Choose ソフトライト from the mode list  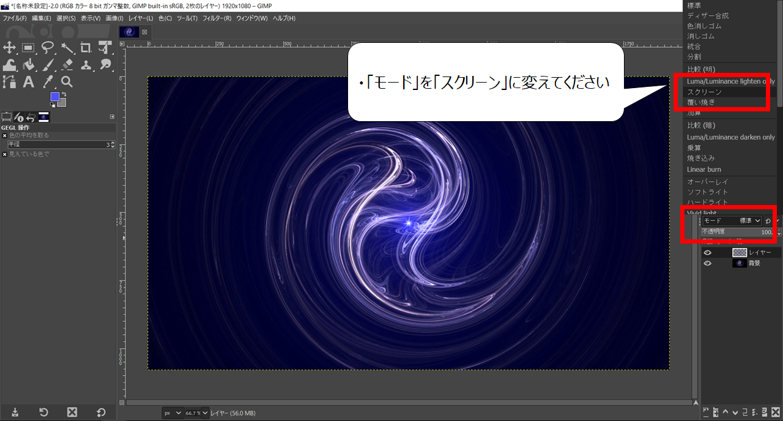coord(707,192)
